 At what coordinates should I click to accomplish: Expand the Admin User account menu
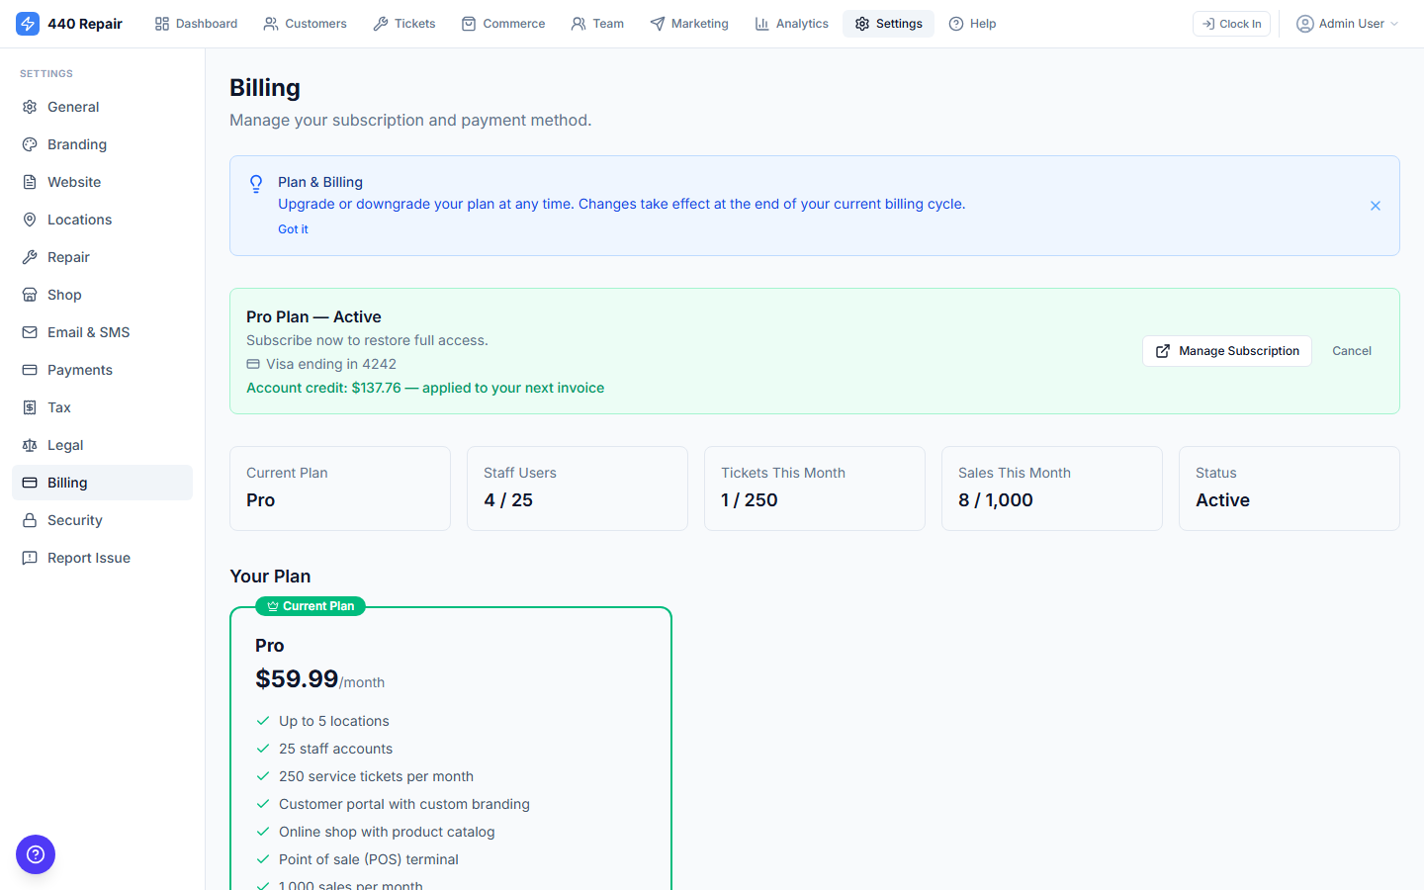pyautogui.click(x=1347, y=23)
